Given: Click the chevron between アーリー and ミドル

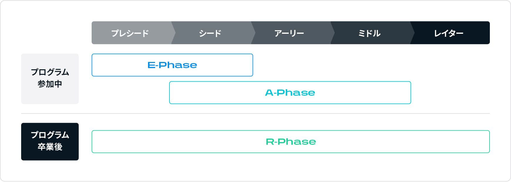Looking at the screenshot, I should point(333,33).
